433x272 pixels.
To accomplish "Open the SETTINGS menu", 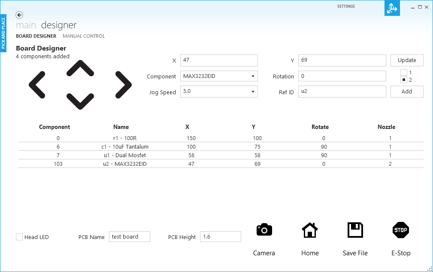I will 346,6.
